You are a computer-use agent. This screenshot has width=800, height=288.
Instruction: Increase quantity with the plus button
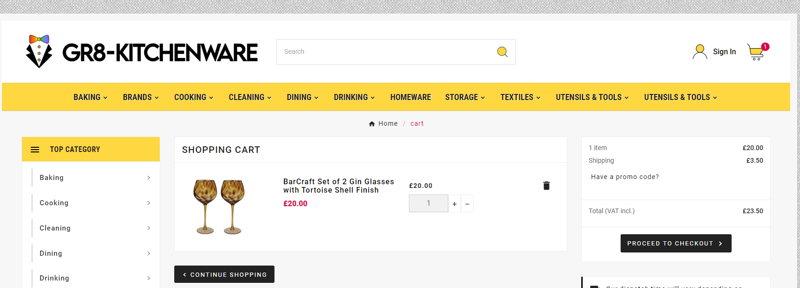(454, 204)
